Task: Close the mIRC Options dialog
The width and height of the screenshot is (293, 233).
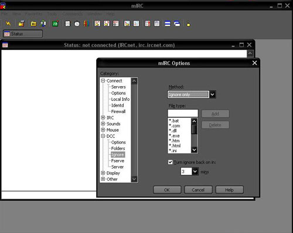Action: coord(254,63)
